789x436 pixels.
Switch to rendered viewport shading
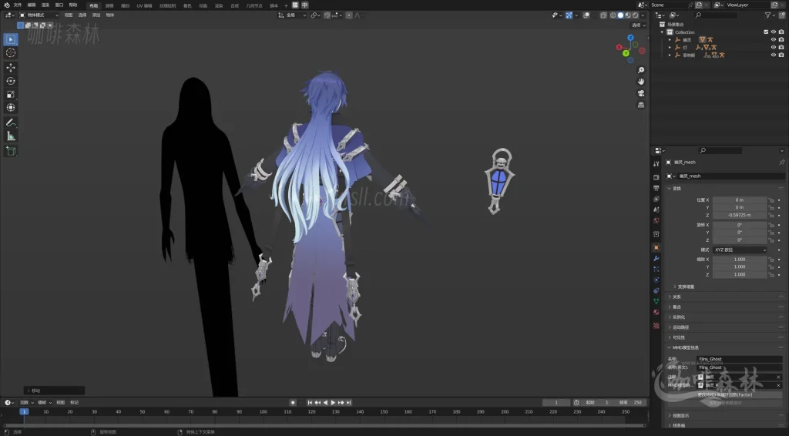pos(635,15)
